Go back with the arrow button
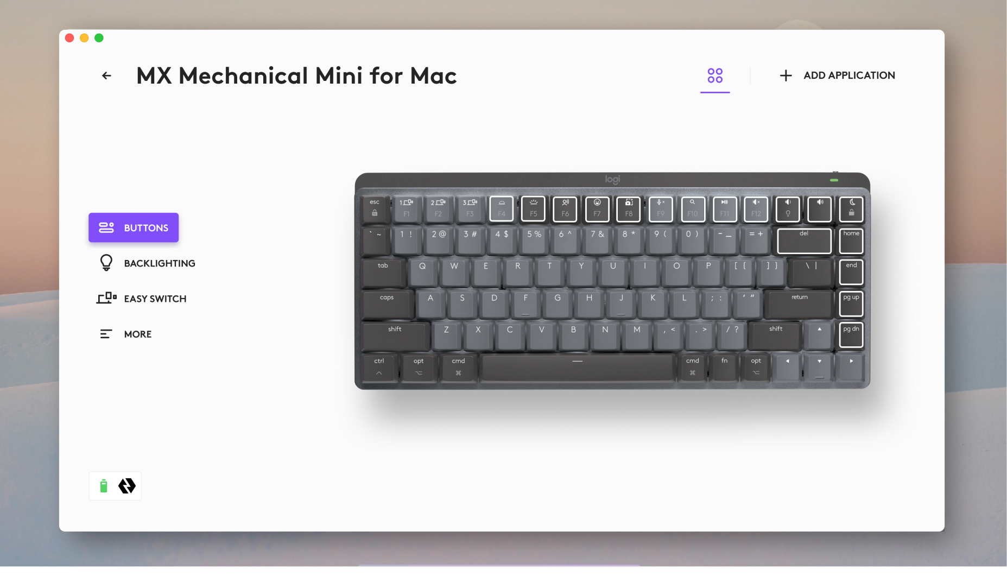Screen dimensions: 1007x576 point(106,75)
